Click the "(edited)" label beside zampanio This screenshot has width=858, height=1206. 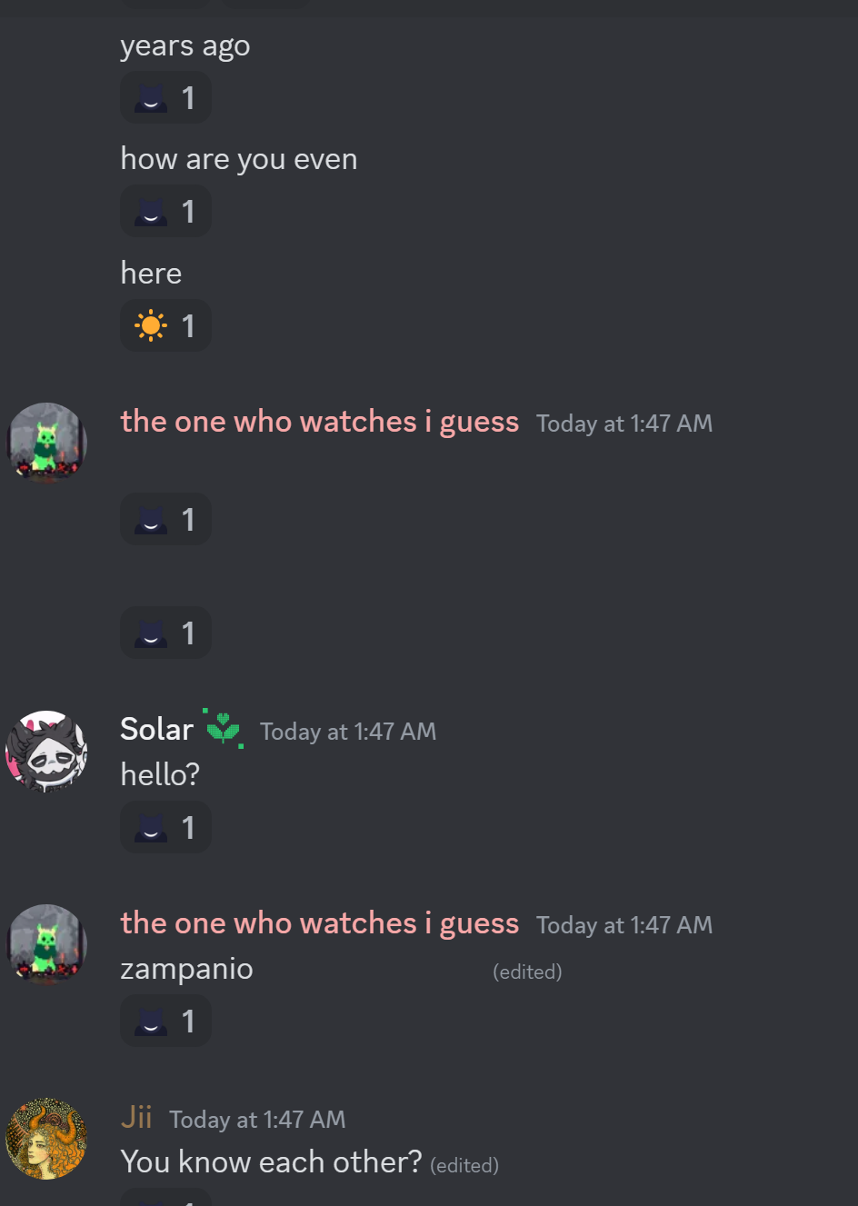point(527,972)
